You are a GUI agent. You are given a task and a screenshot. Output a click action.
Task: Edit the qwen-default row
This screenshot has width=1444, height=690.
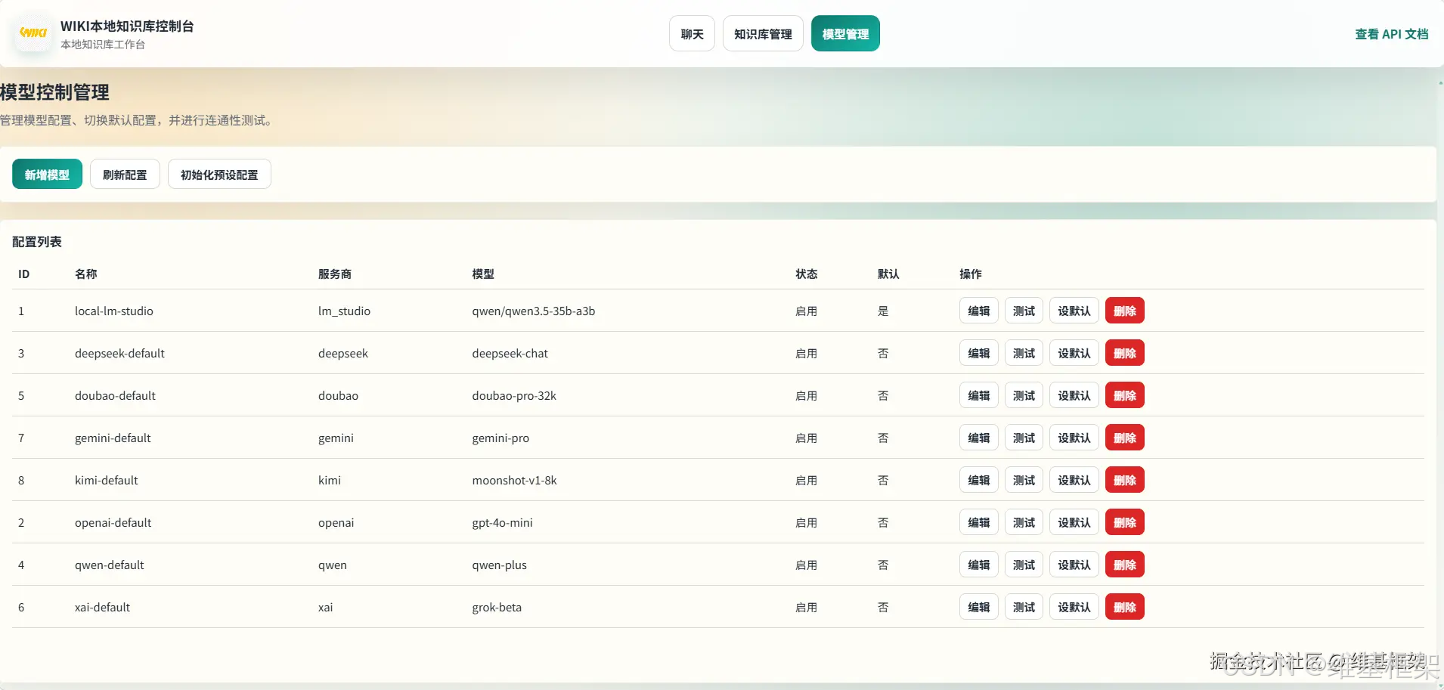(979, 565)
